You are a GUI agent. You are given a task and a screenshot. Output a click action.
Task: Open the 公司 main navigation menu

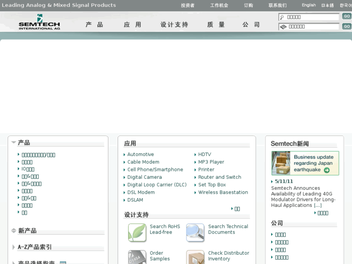click(251, 25)
